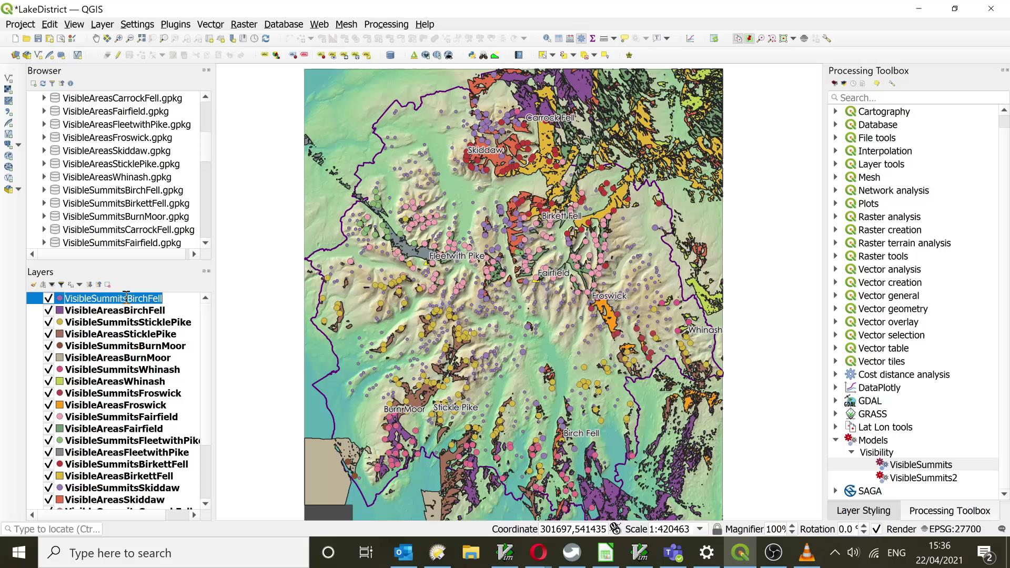1010x568 pixels.
Task: Activate the Zoom In tool
Action: click(118, 38)
